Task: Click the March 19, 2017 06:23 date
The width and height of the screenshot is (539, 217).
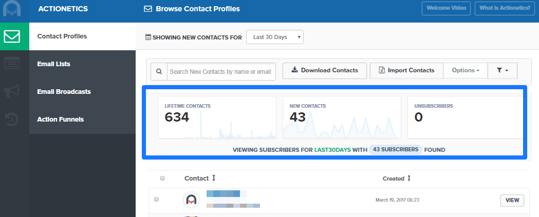Action: tap(397, 200)
